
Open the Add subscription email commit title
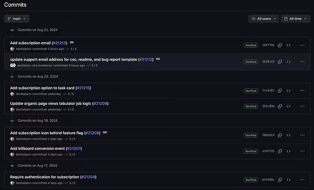pyautogui.click(x=31, y=43)
